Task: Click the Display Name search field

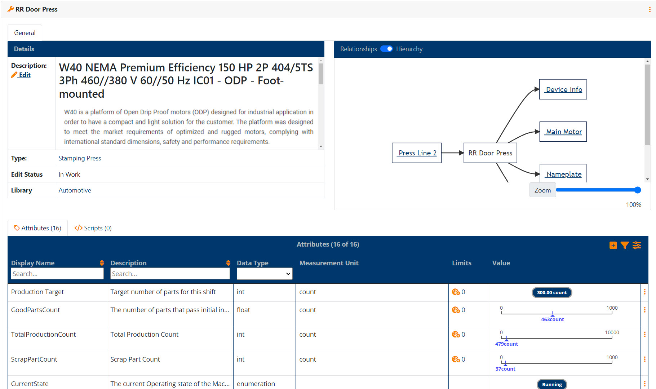Action: 57,274
